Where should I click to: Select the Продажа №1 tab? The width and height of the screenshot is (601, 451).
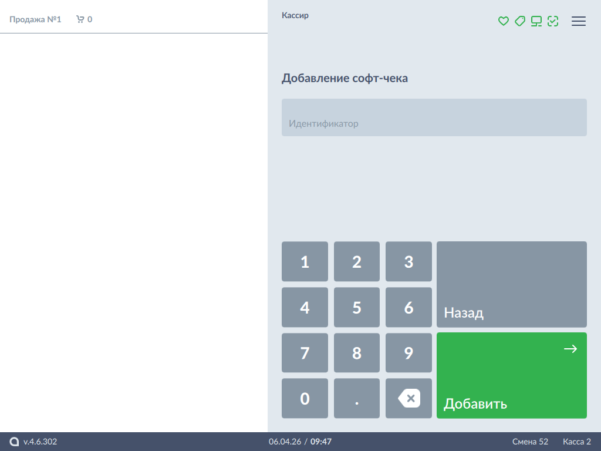point(35,19)
